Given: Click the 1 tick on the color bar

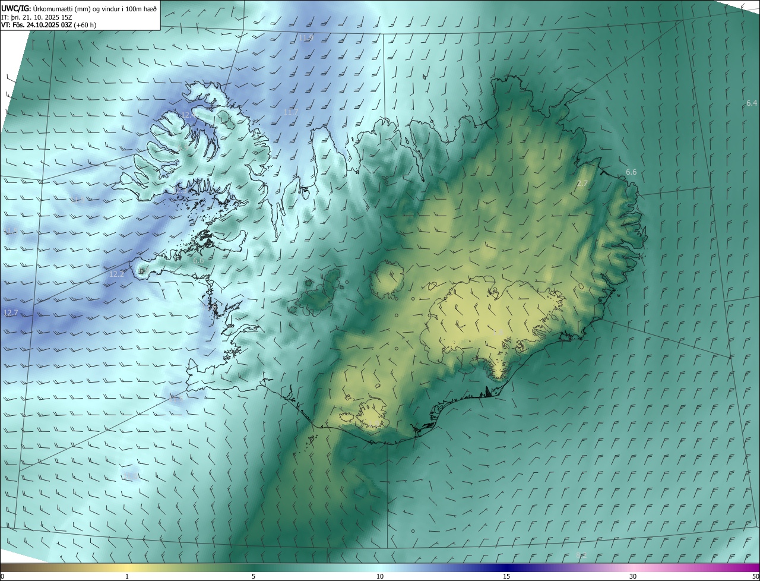Looking at the screenshot, I should pyautogui.click(x=127, y=576).
